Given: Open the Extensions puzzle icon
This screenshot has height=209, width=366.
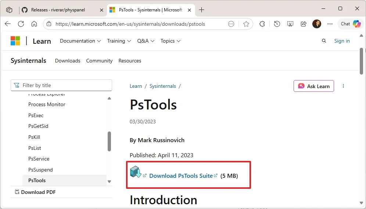Looking at the screenshot, I should point(262,24).
